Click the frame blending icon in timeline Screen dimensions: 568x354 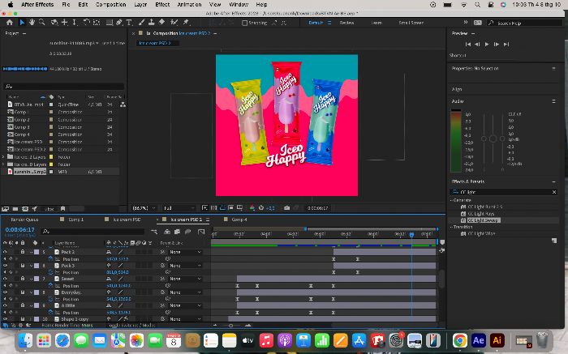[177, 232]
